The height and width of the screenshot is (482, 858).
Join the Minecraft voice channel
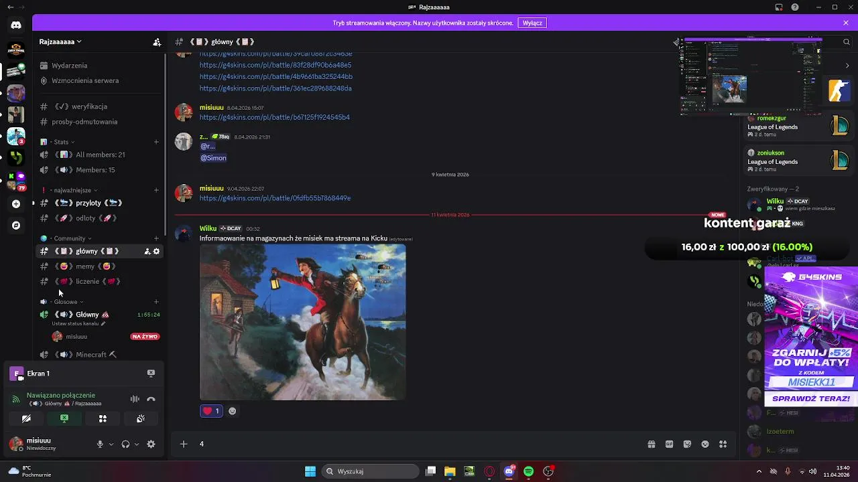(98, 355)
